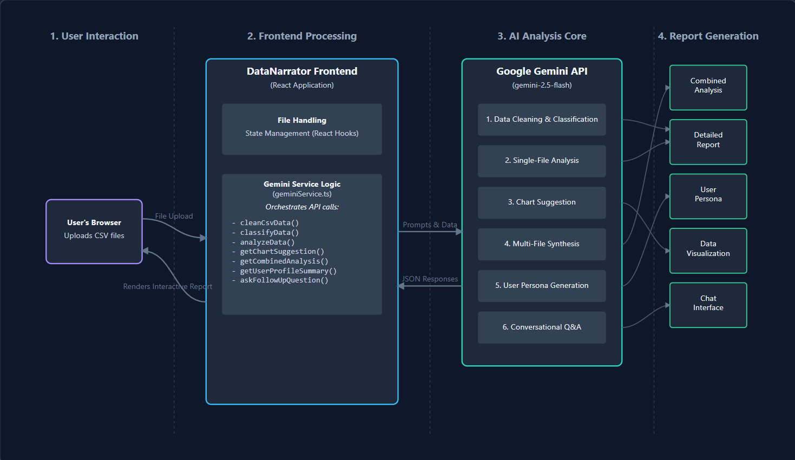Click the Renders Interactive Report label
The height and width of the screenshot is (460, 795).
pyautogui.click(x=168, y=286)
